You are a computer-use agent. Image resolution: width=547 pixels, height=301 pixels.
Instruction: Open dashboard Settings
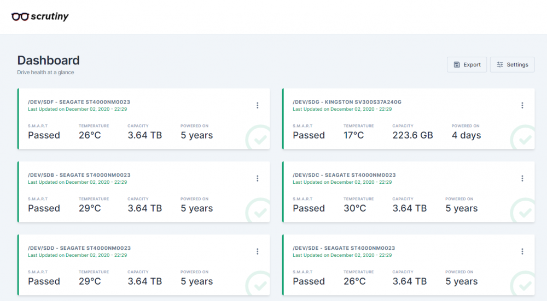pyautogui.click(x=512, y=65)
